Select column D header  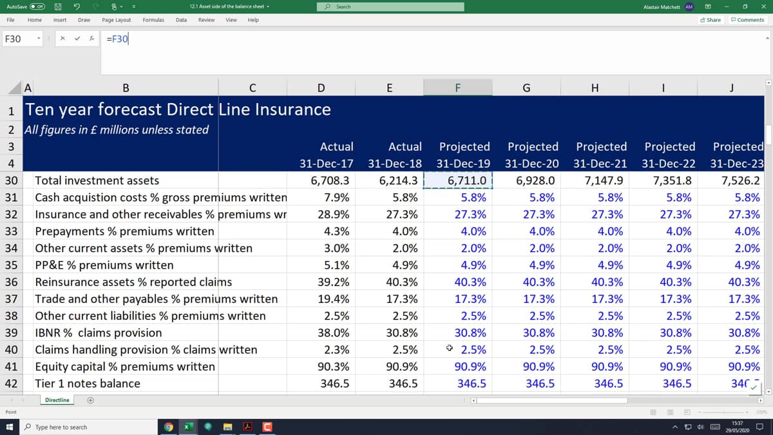[321, 88]
